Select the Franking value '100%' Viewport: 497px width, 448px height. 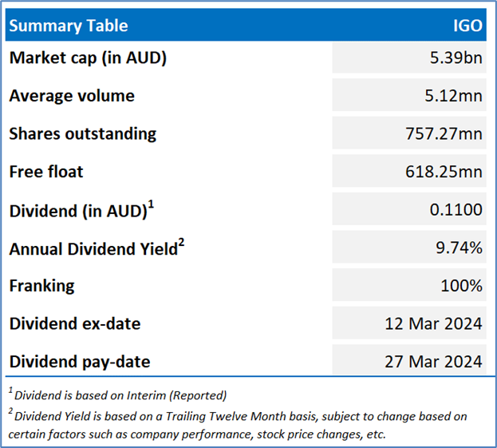coord(461,286)
